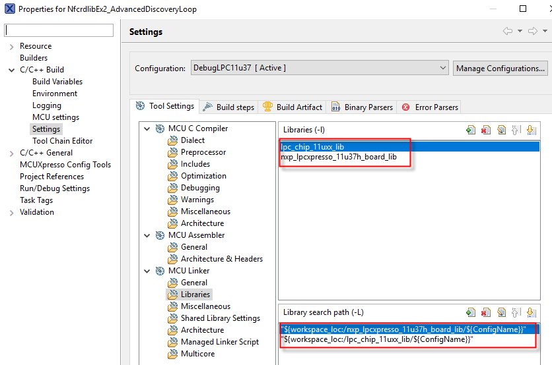The image size is (552, 365).
Task: Select nxp_lpcxpresso_11u37h_board_lib library entry
Action: tap(409, 157)
